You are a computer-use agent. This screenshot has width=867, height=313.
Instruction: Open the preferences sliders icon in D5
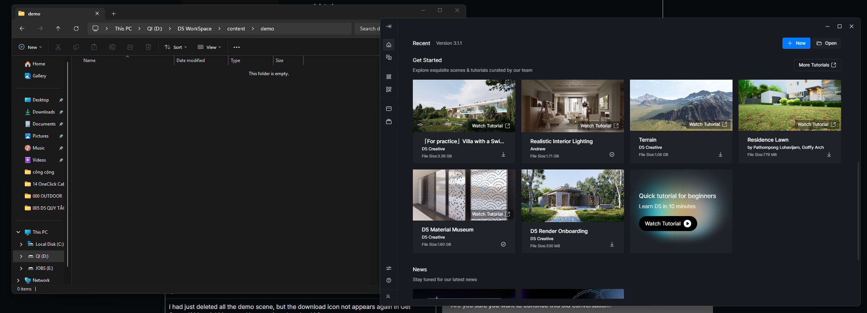[389, 268]
